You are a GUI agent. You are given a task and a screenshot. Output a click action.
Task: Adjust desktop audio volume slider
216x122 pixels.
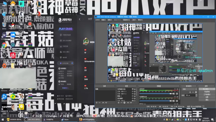(x=156, y=94)
